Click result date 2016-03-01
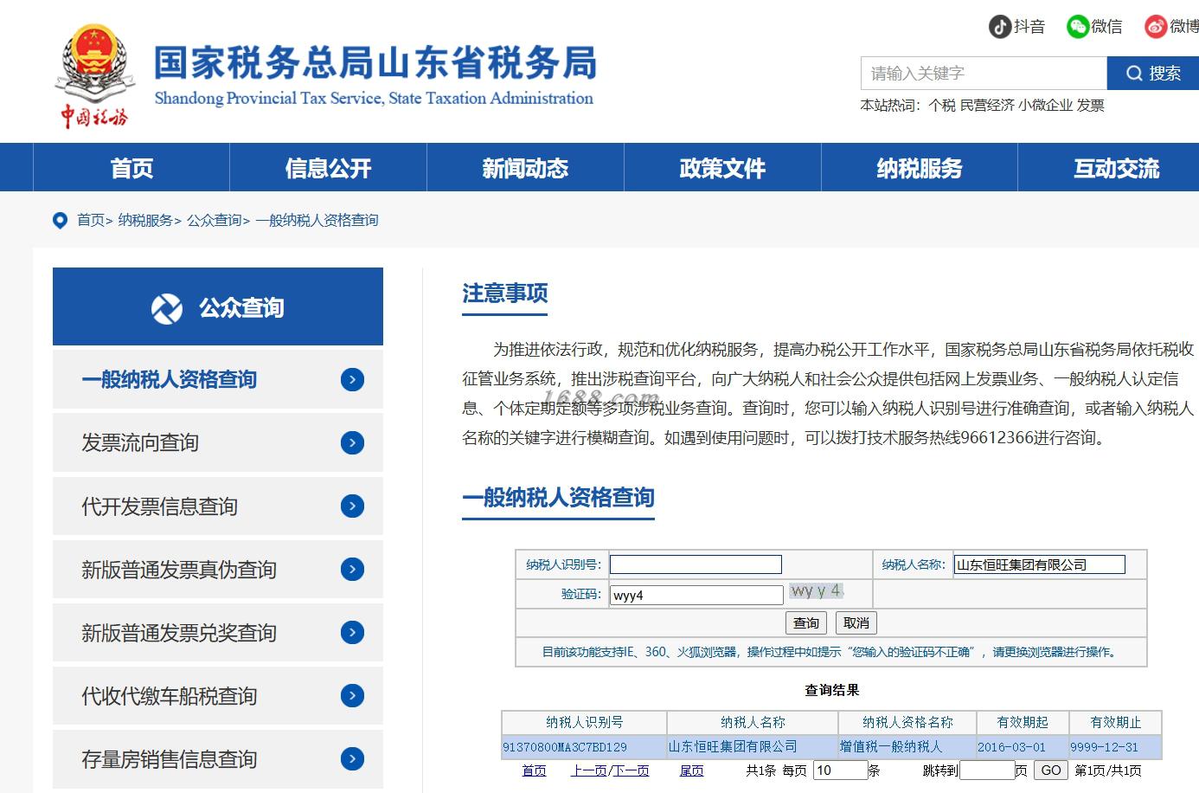The image size is (1199, 793). coord(1011,746)
